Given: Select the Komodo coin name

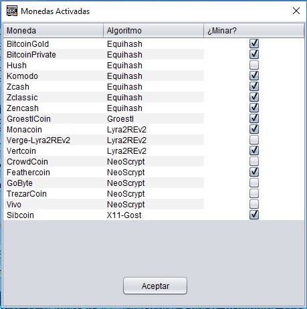Looking at the screenshot, I should 22,76.
